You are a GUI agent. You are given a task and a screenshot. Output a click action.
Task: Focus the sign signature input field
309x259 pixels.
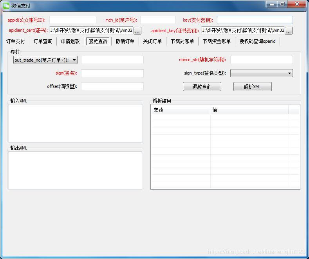[x=112, y=73]
